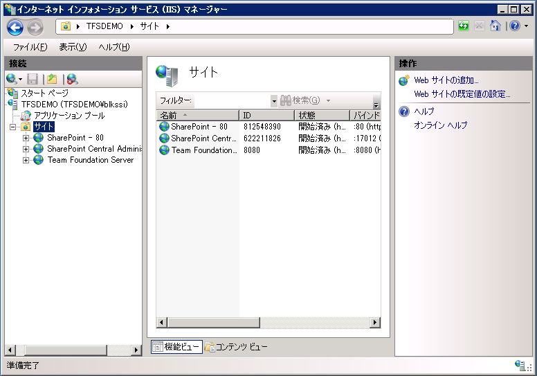Select the TFSDEMO server node in tree
The width and height of the screenshot is (537, 376).
(74, 104)
